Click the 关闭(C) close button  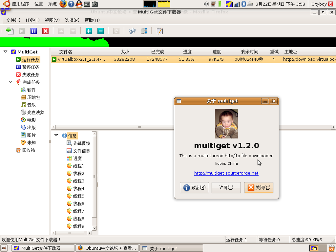(x=259, y=188)
